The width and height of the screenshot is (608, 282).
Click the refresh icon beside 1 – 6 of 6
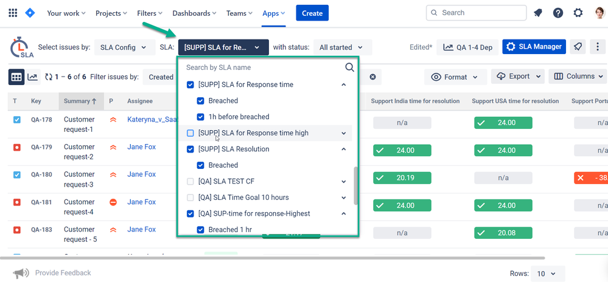tap(49, 77)
